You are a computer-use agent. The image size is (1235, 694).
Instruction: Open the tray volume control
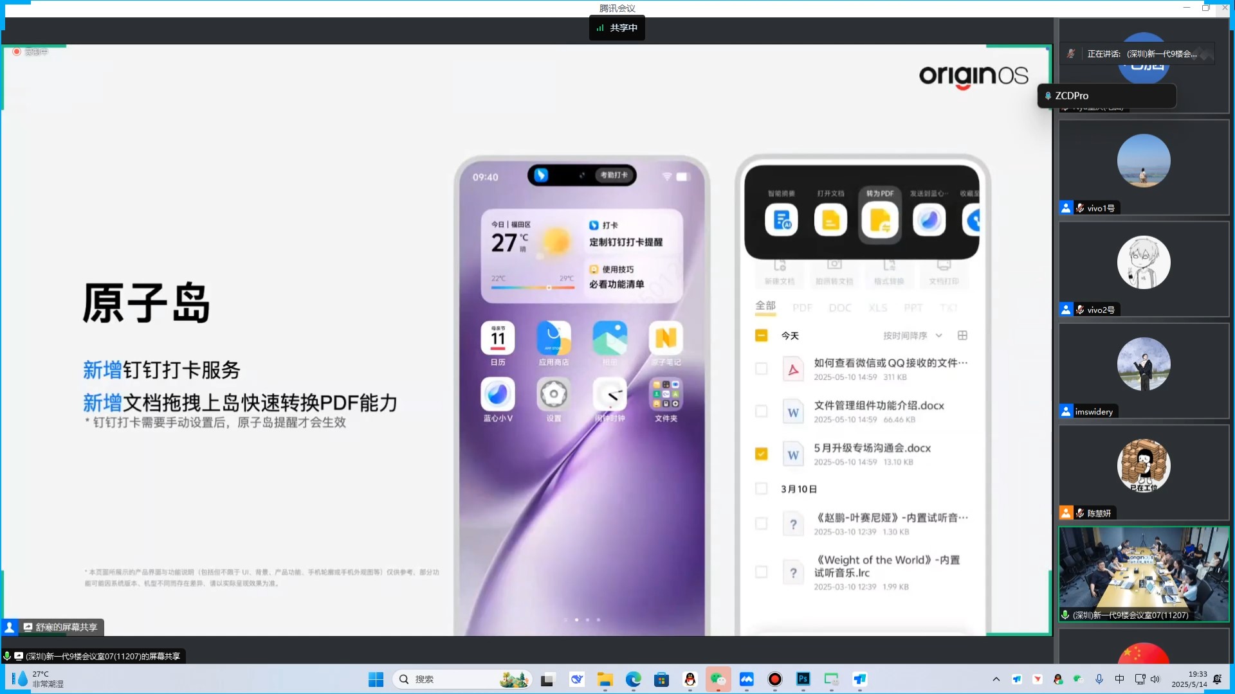[1155, 679]
